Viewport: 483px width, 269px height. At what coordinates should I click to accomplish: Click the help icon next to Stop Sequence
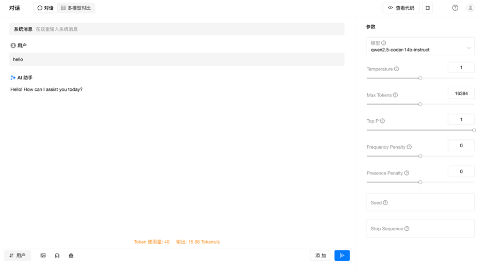click(x=407, y=229)
